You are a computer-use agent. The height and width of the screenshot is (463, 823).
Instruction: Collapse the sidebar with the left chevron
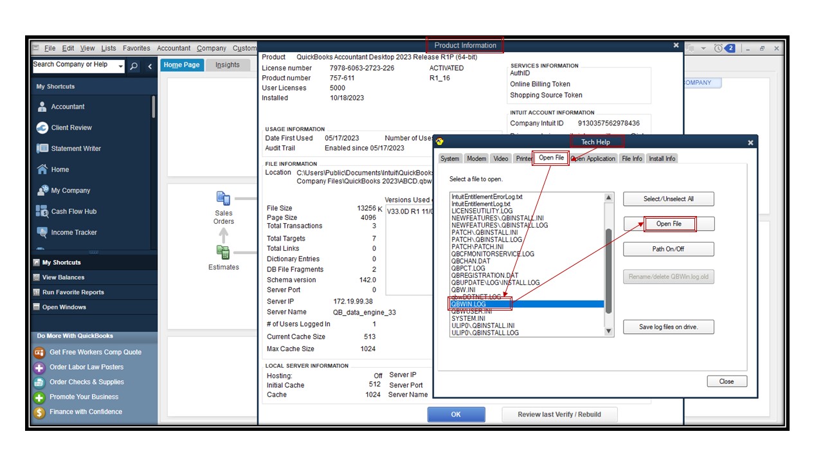[x=149, y=65]
